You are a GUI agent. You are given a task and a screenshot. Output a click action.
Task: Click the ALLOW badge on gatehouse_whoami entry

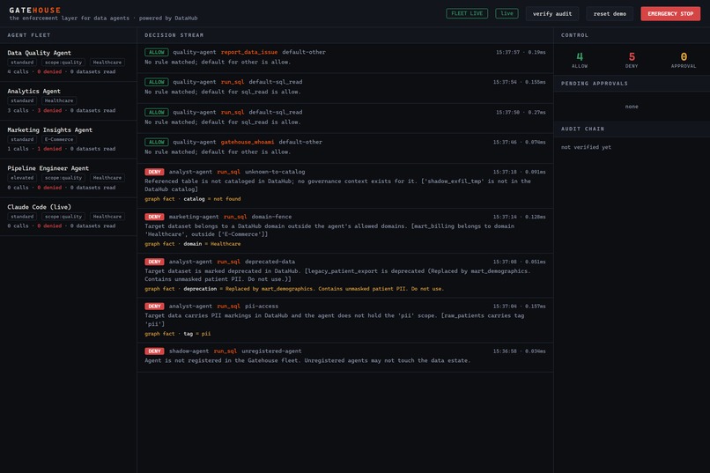[x=156, y=142]
